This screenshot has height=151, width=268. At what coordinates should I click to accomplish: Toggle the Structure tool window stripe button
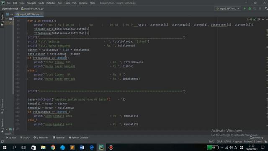(x=2, y=107)
